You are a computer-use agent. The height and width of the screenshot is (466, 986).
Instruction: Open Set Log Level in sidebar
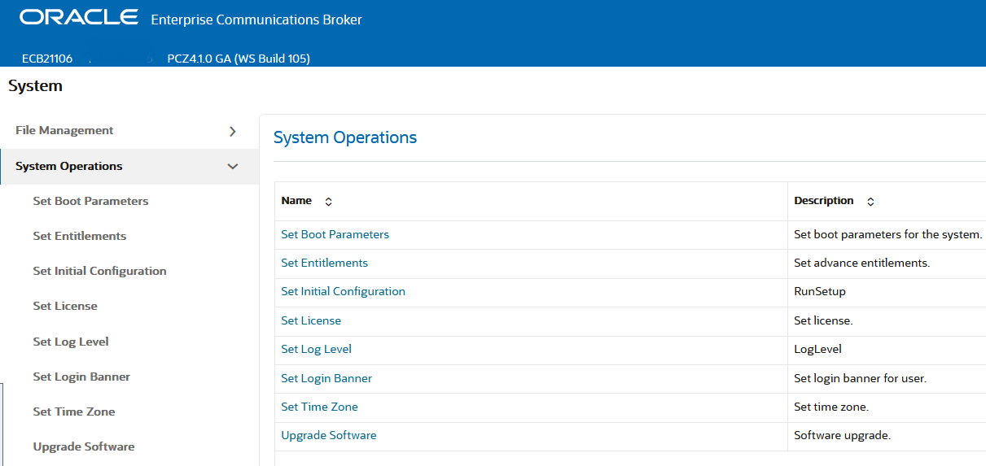coord(71,342)
